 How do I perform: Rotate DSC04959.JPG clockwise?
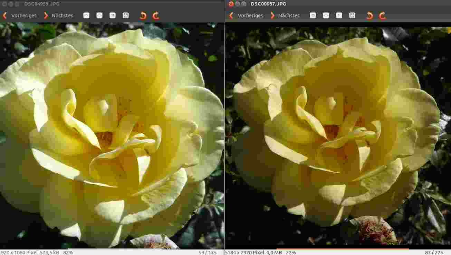(156, 16)
